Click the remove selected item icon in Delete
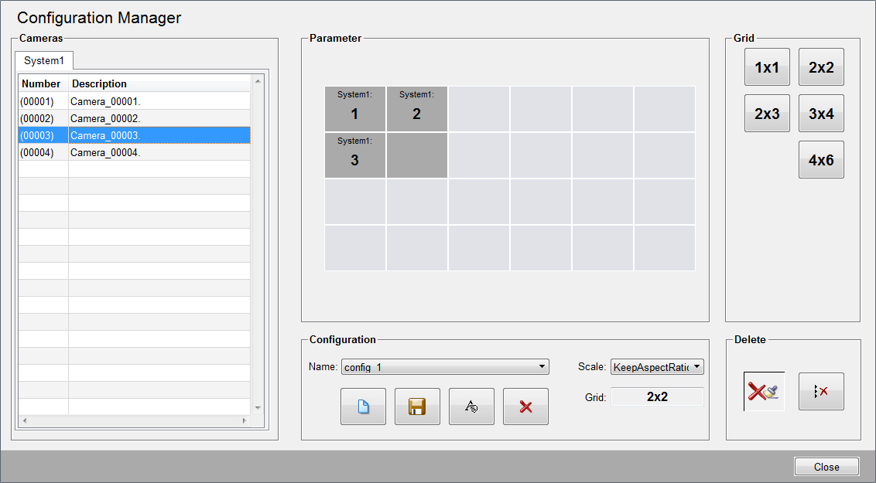 (821, 391)
